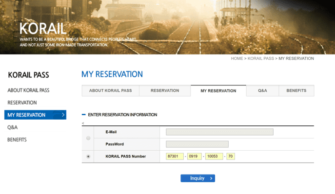Click the arrow on the Inquiry button
Viewport: 335px width, 194px height.
211,178
